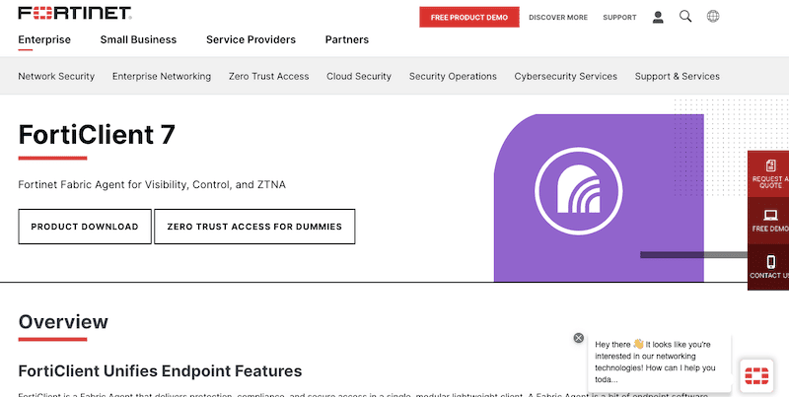Click the Overview heading
Screen dimensions: 789x397
63,321
